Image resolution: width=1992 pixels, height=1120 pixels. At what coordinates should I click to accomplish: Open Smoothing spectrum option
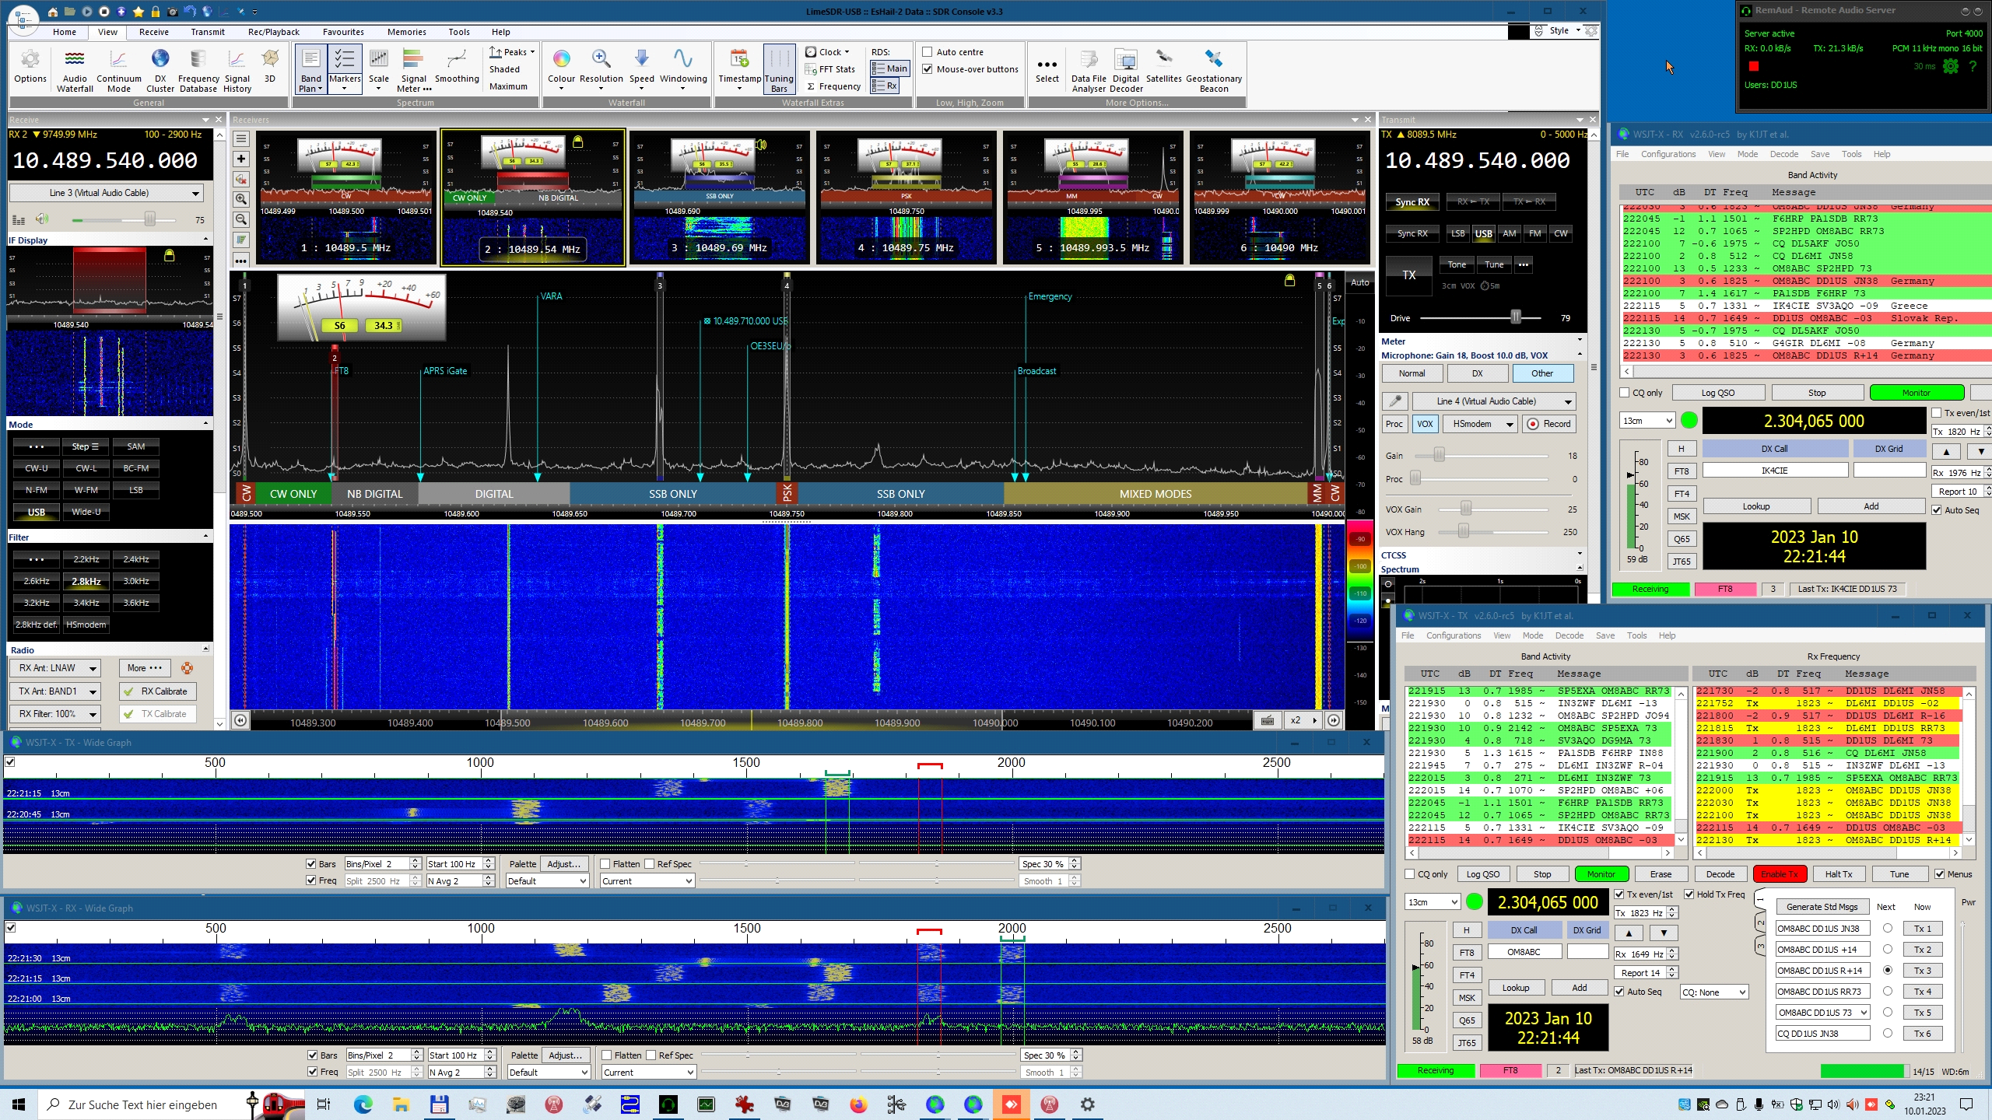[x=457, y=66]
